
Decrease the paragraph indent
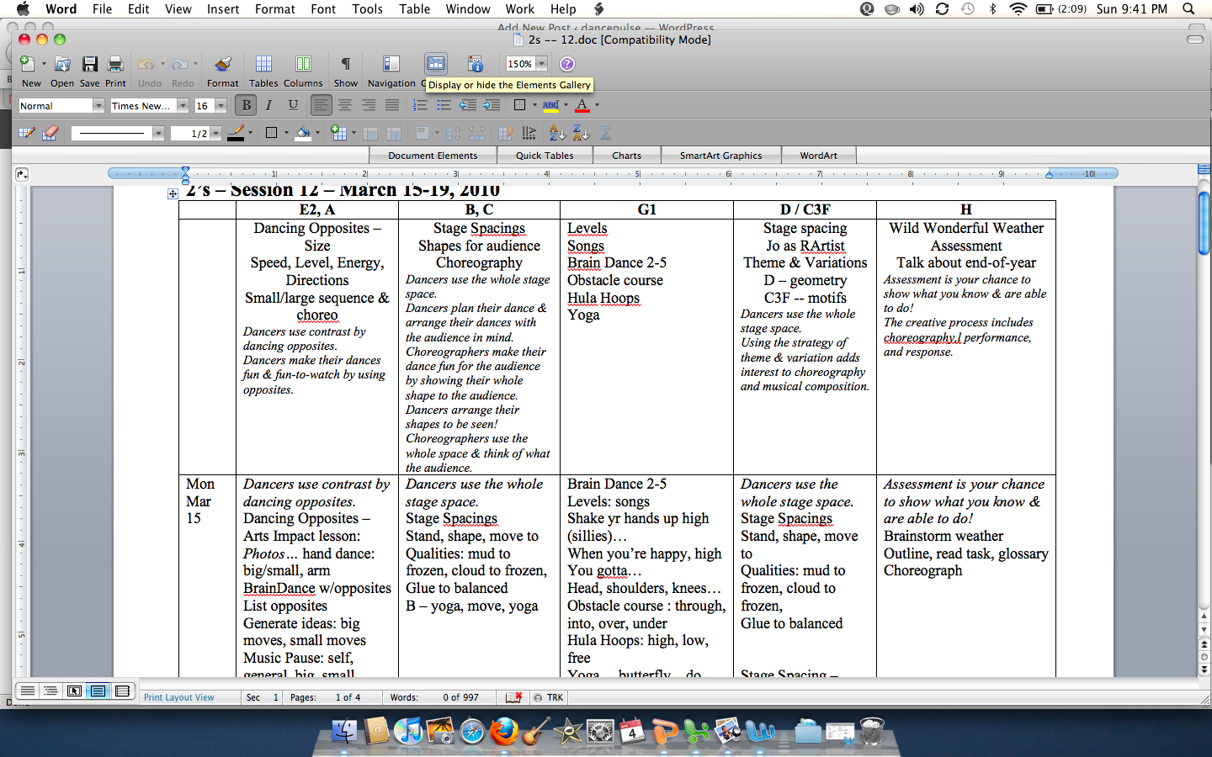tap(468, 105)
